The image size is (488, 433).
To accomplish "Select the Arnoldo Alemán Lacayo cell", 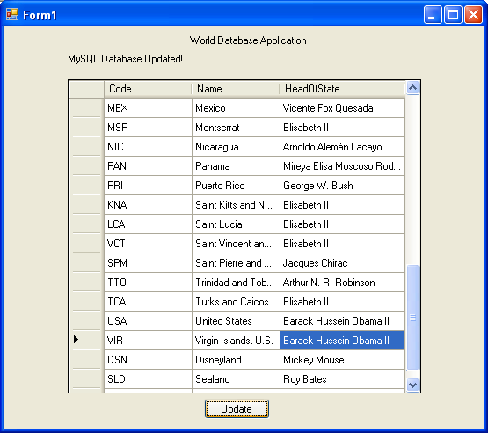I will [x=342, y=147].
